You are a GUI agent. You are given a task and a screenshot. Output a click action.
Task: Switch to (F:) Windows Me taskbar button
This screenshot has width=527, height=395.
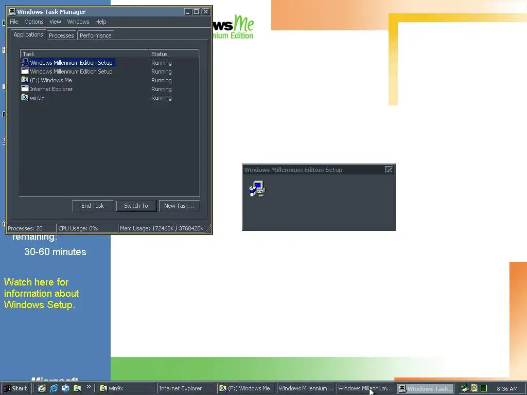[245, 388]
